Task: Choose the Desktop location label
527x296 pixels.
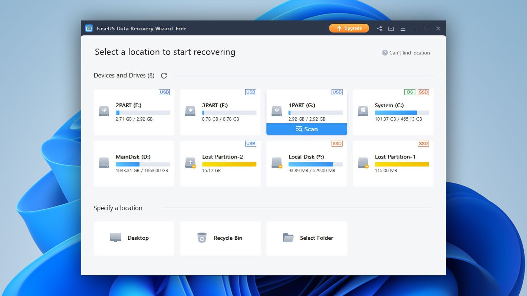Action: 138,238
